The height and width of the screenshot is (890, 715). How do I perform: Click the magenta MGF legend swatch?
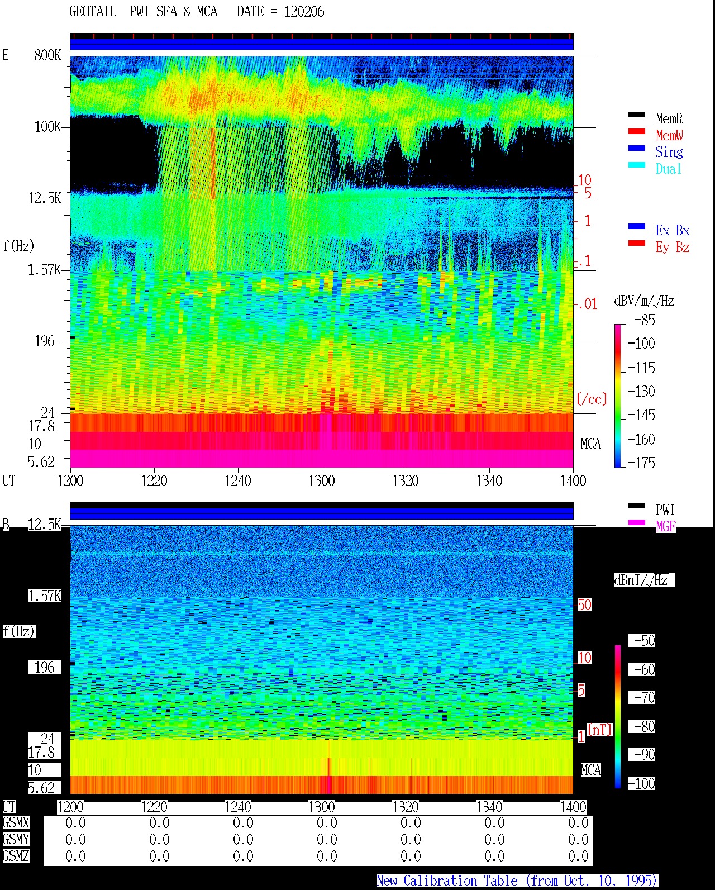pos(637,523)
